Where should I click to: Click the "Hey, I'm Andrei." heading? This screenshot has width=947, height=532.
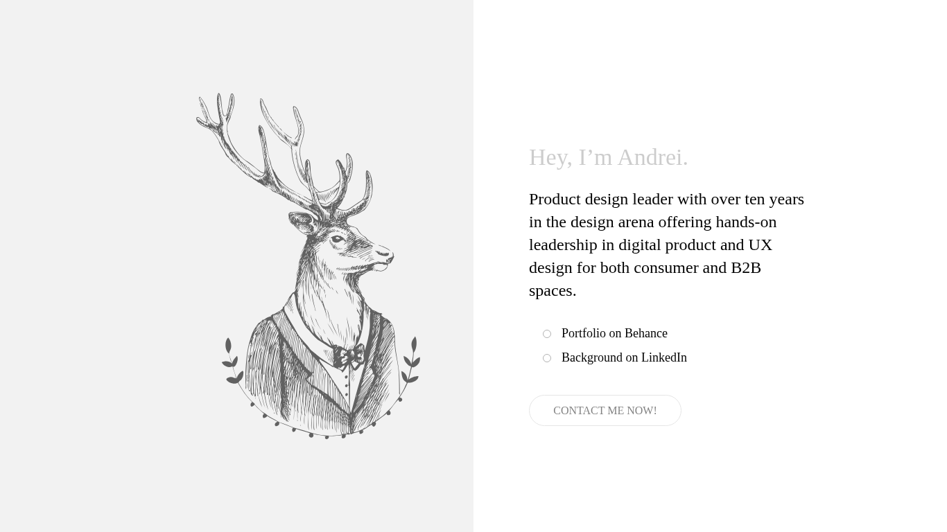point(609,157)
